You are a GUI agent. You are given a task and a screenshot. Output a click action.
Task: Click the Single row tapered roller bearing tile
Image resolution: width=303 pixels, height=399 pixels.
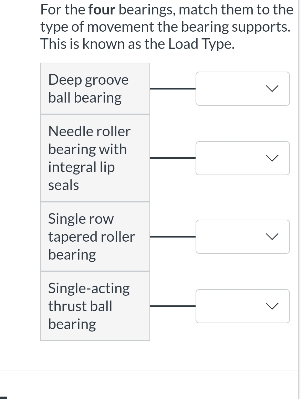point(95,237)
